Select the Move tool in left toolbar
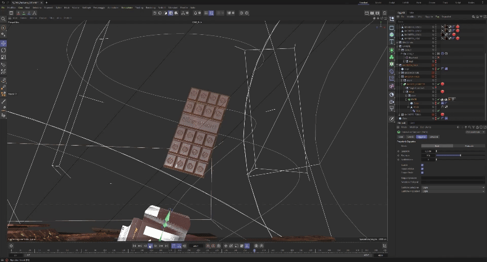The height and width of the screenshot is (262, 487). point(3,43)
